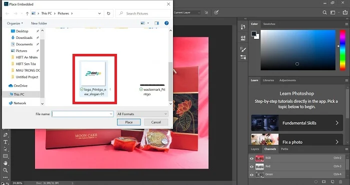Click the Place button
Image resolution: width=350 pixels, height=185 pixels.
pos(129,122)
